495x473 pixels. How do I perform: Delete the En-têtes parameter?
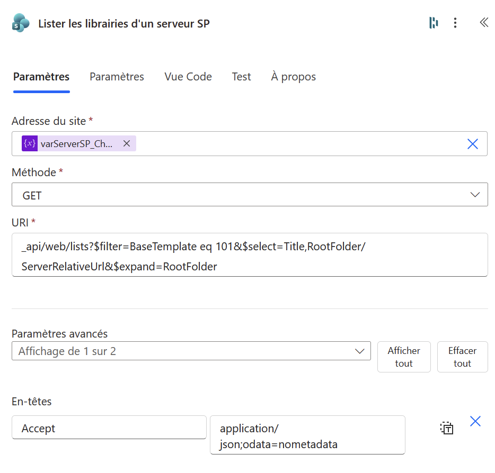click(x=475, y=421)
